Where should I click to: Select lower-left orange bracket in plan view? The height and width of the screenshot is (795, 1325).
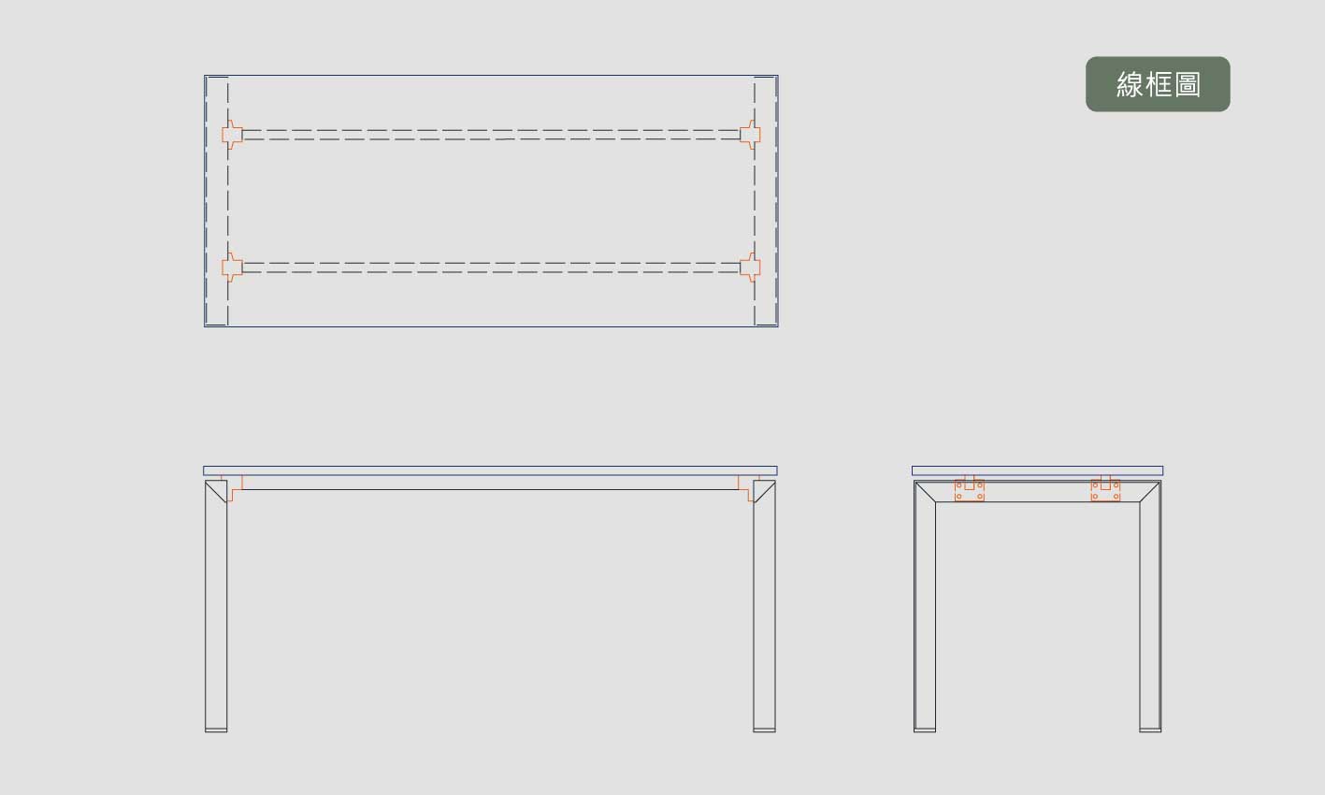232,267
